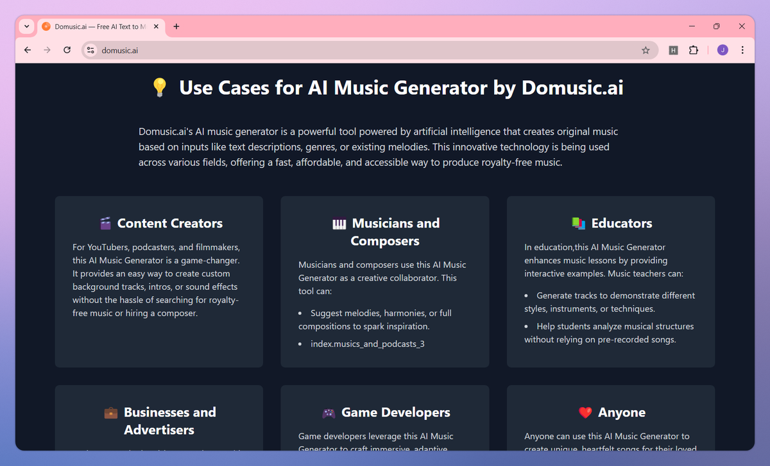Click the Generate tracks to demonstrate bullet
This screenshot has height=466, width=770.
pos(610,302)
